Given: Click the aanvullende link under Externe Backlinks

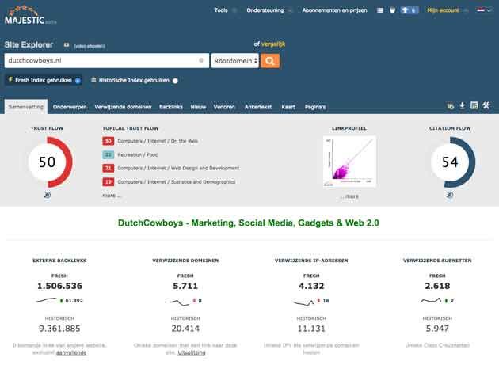Looking at the screenshot, I should (71, 352).
